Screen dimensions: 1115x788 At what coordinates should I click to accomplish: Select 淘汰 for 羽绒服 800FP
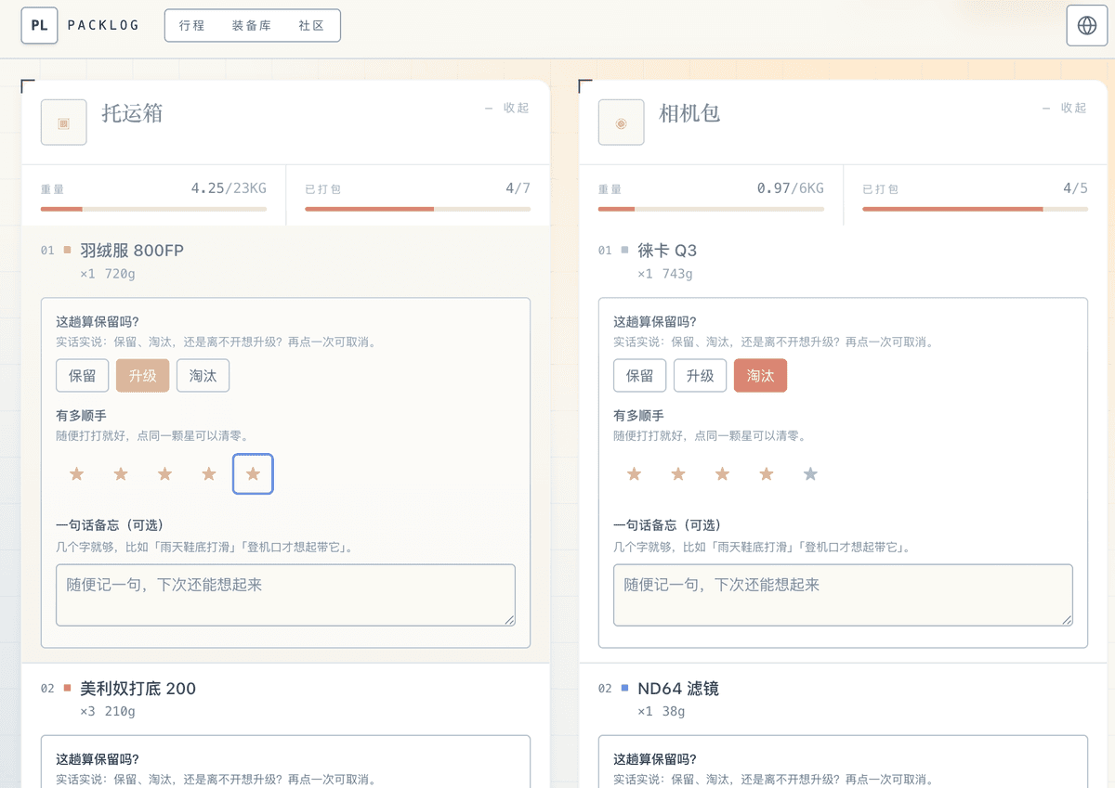(x=203, y=376)
